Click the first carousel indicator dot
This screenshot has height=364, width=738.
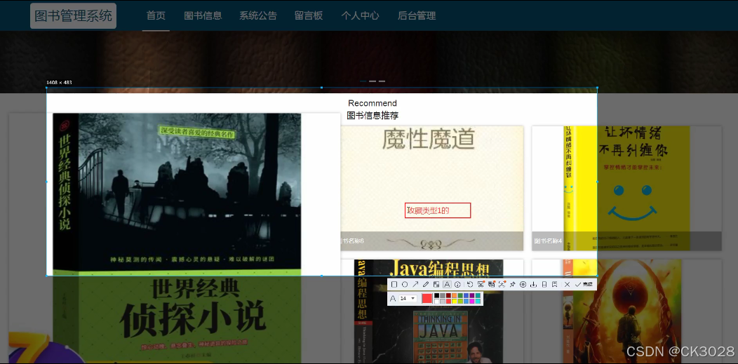[x=363, y=81]
